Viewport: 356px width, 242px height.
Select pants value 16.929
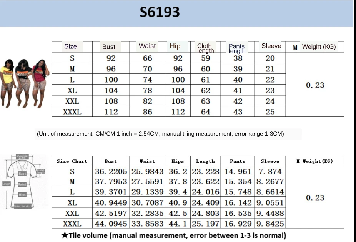pyautogui.click(x=238, y=224)
